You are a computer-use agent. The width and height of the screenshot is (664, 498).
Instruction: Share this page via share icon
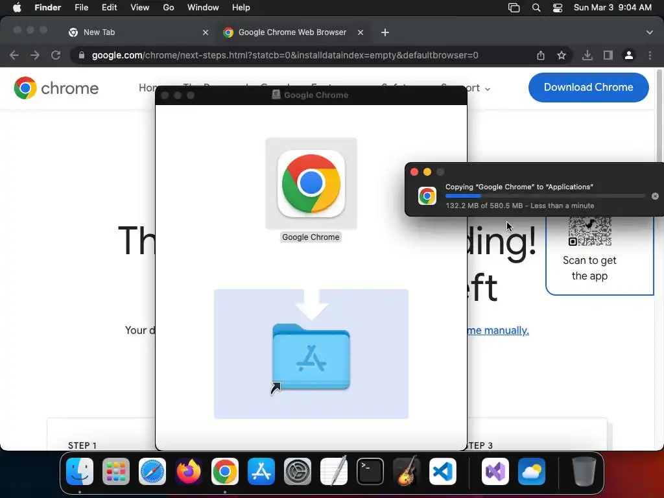pyautogui.click(x=541, y=56)
